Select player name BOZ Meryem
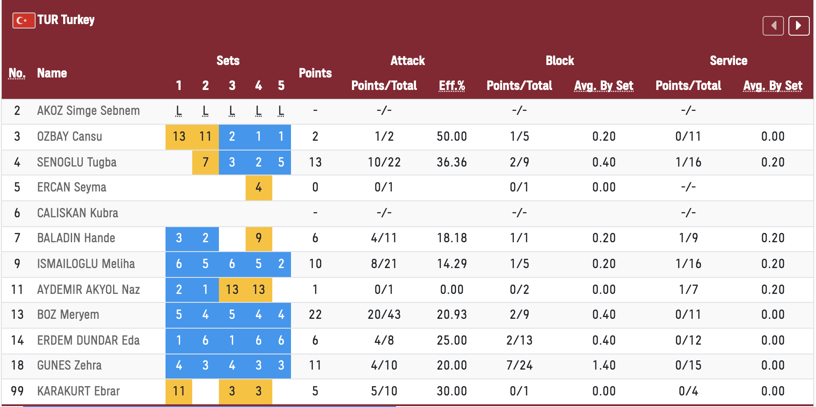Viewport: 816px width, 407px height. tap(68, 315)
